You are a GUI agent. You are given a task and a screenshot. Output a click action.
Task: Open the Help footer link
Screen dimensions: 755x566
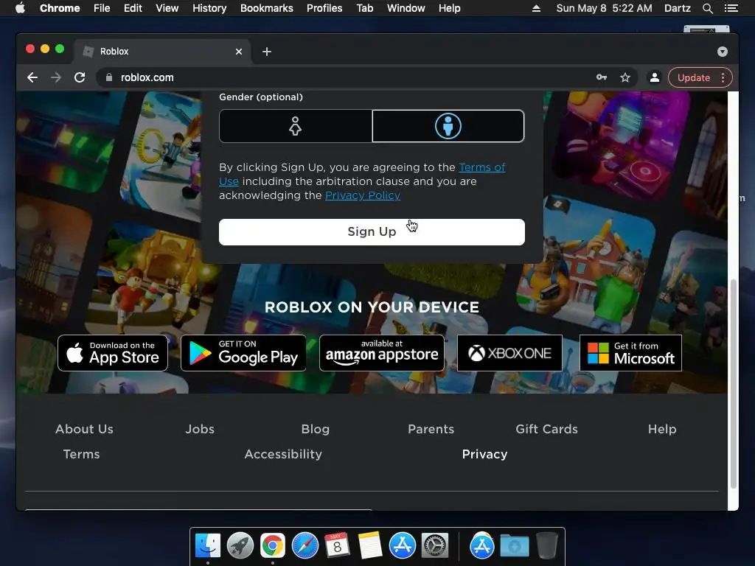click(x=662, y=429)
